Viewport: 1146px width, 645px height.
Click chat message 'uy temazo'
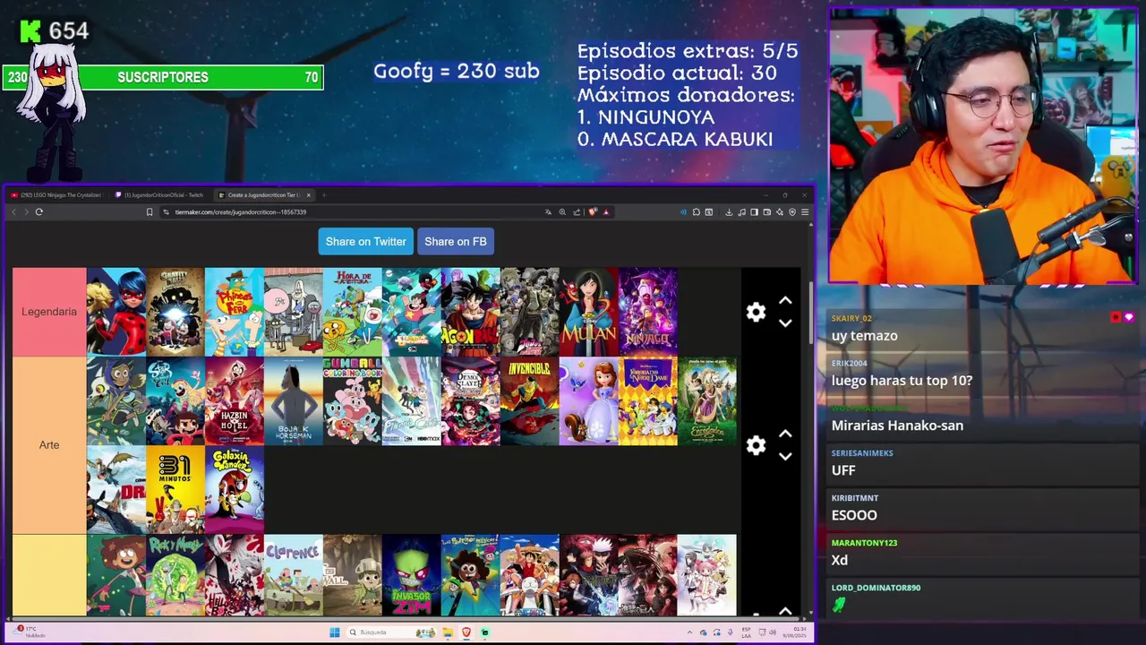point(864,336)
